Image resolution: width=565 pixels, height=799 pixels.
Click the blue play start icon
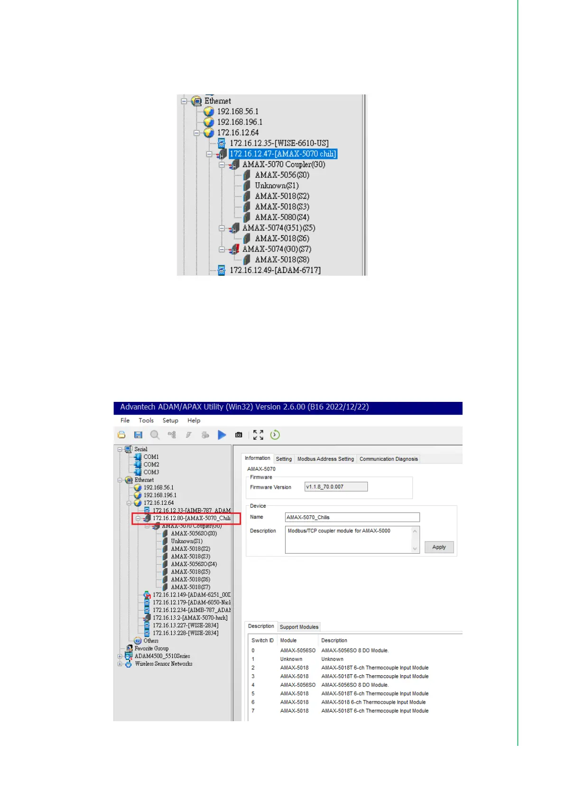coord(222,435)
